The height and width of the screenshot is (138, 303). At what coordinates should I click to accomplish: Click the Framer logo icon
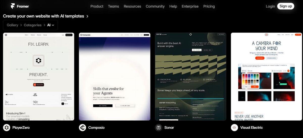[x=13, y=6]
